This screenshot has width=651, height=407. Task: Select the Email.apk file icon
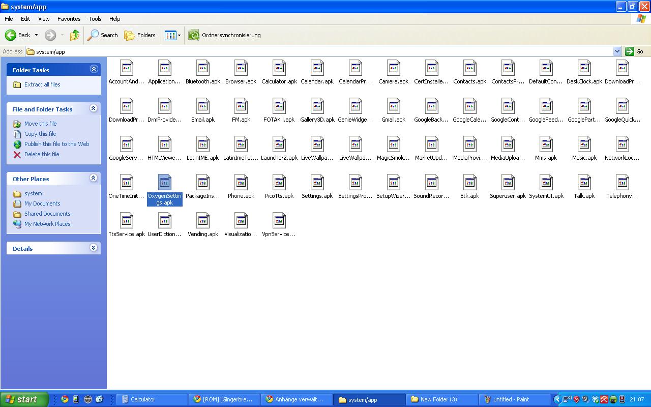(203, 106)
